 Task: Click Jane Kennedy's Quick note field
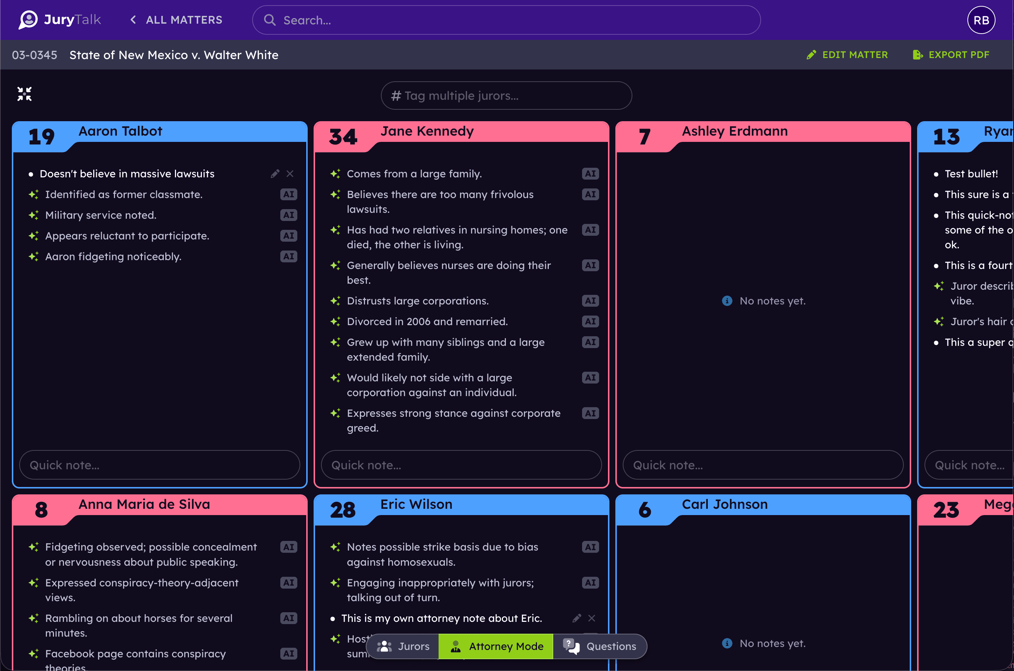point(461,465)
